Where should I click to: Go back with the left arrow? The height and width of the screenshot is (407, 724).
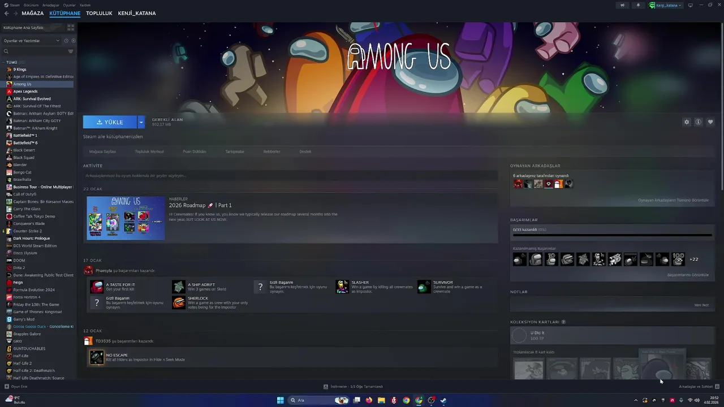[x=6, y=13]
